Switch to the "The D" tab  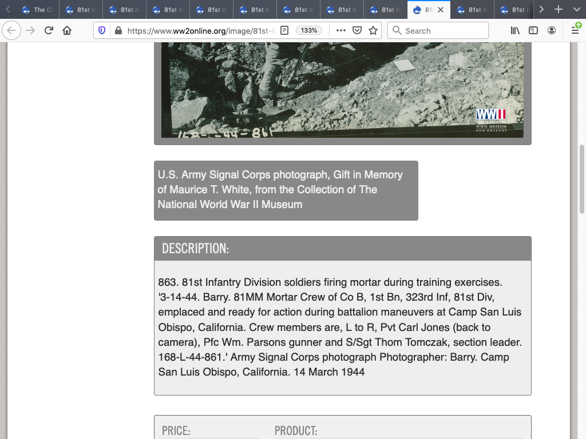(37, 10)
